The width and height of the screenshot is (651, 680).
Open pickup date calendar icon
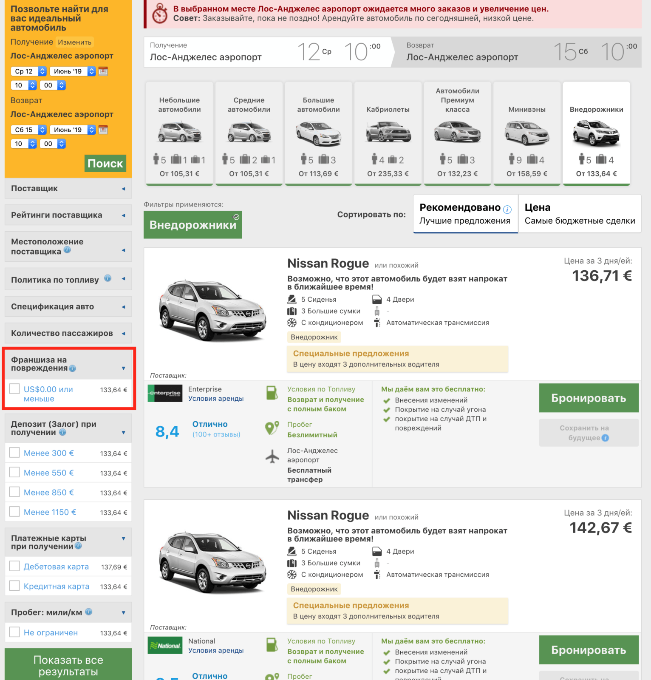point(103,71)
